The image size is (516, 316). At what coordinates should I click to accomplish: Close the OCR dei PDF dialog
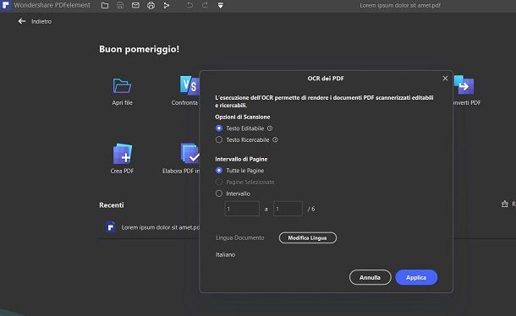click(445, 79)
